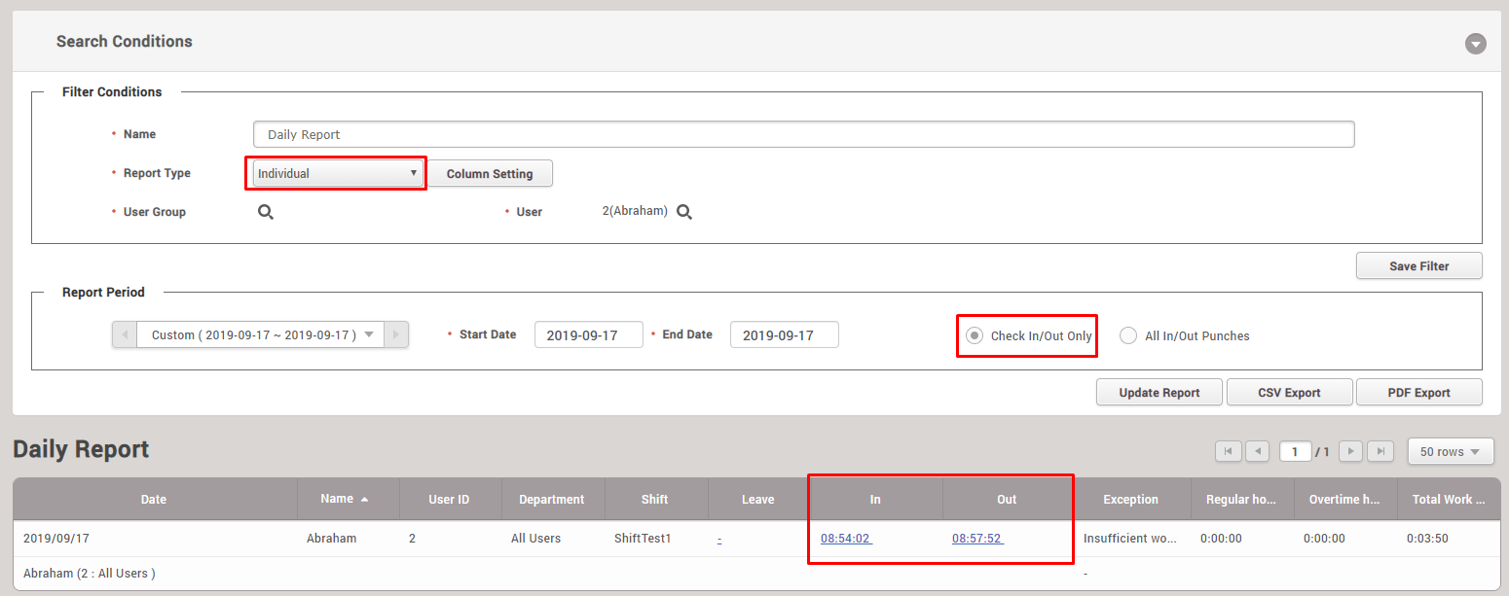
Task: Click the Update Report button
Action: point(1159,393)
